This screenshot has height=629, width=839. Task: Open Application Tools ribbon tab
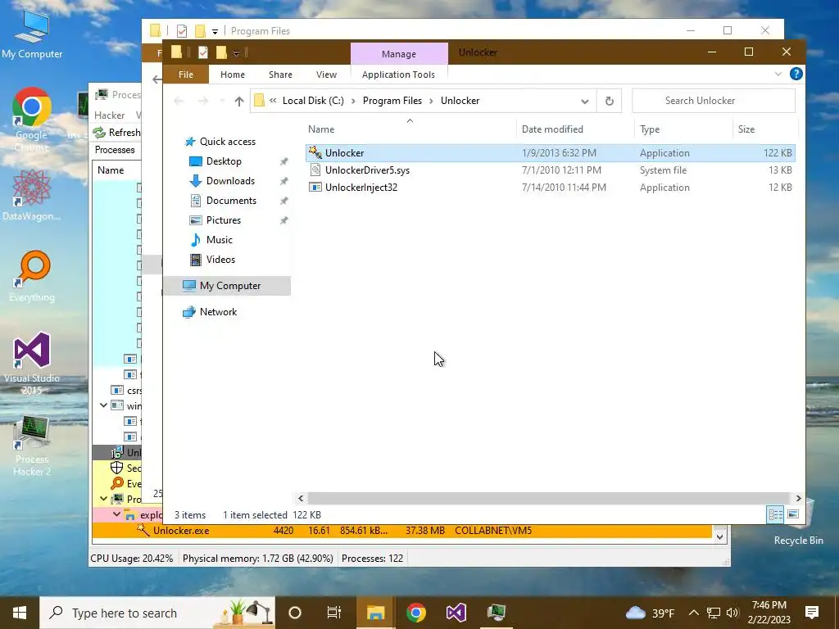pyautogui.click(x=398, y=75)
